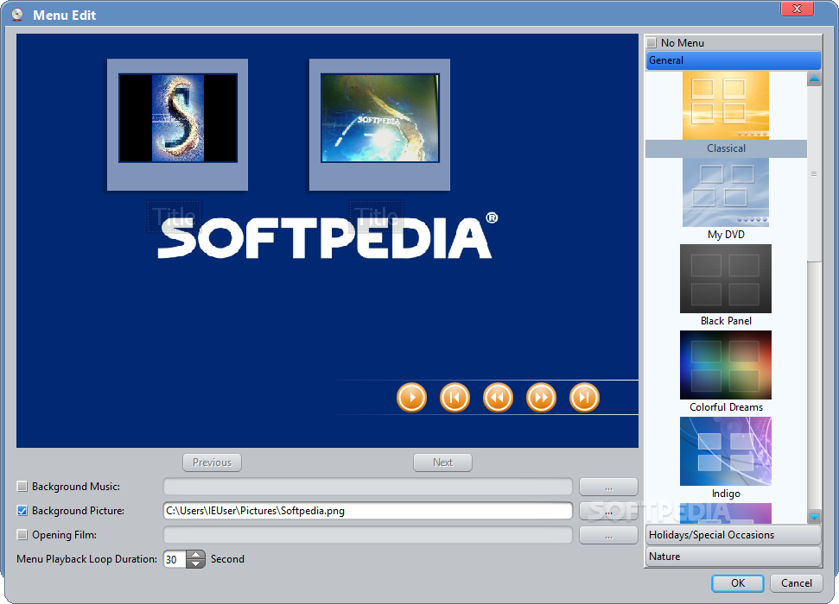Close the Menu Edit window

(797, 9)
